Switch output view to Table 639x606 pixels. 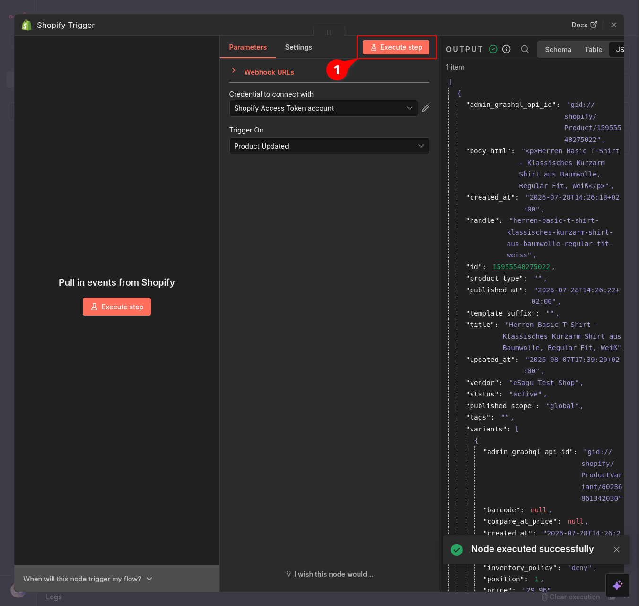593,50
